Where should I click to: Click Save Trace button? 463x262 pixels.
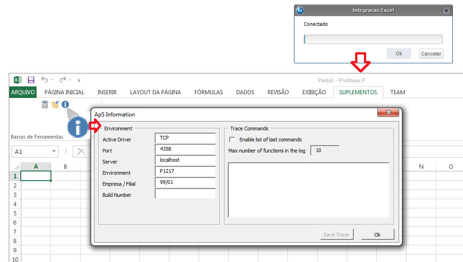click(x=337, y=235)
